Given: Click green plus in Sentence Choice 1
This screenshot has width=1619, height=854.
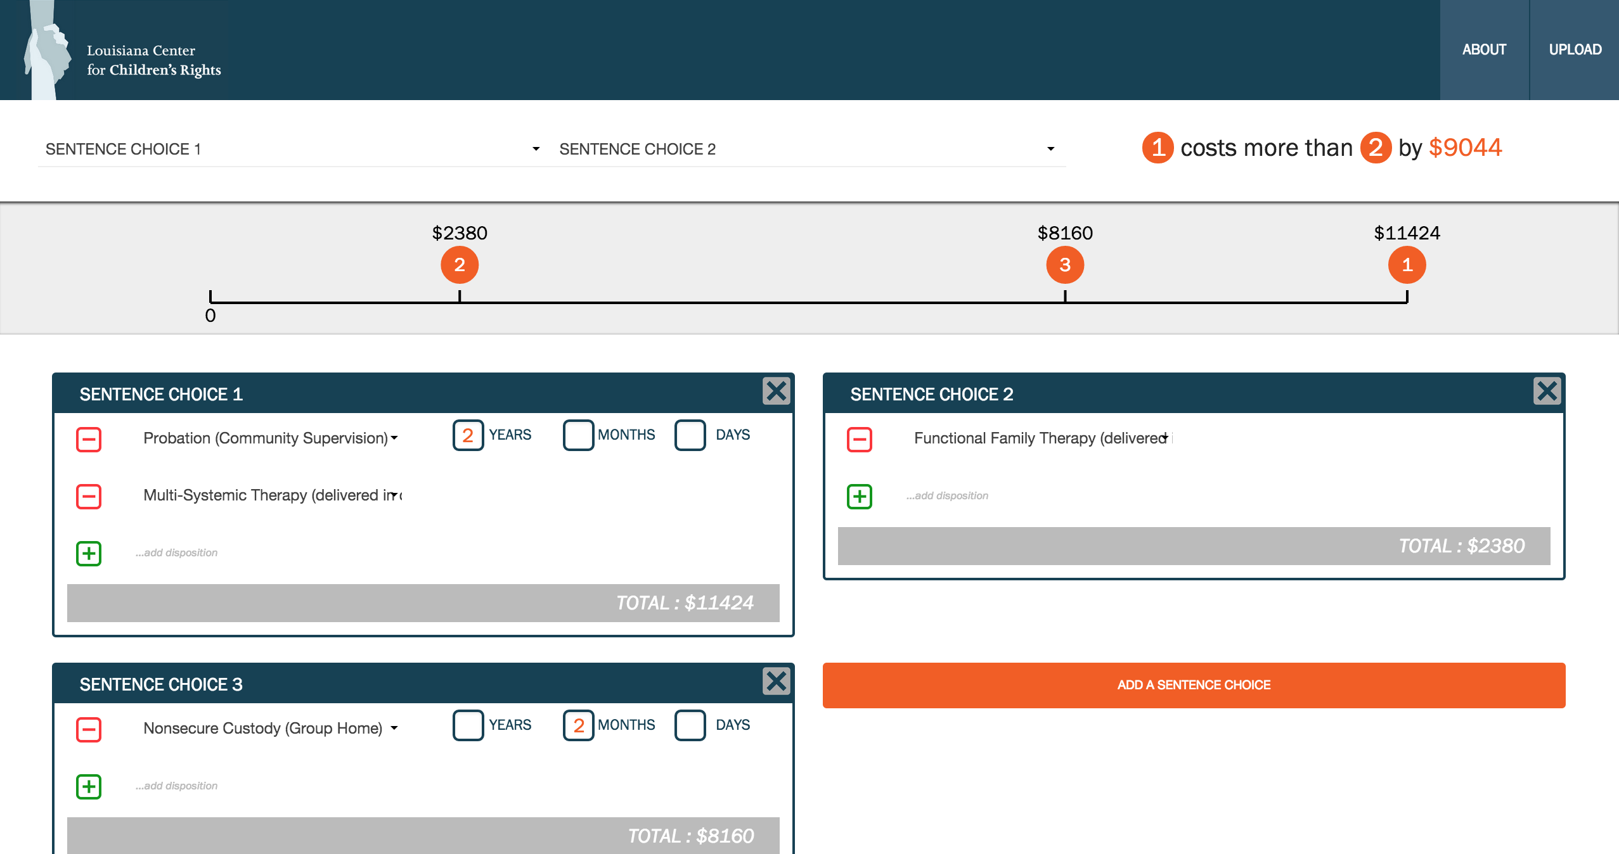Looking at the screenshot, I should [89, 553].
